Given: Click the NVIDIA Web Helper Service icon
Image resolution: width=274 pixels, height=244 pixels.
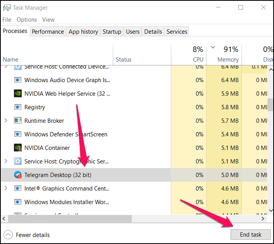Looking at the screenshot, I should click(18, 93).
